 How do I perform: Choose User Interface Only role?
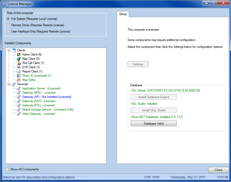coord(8,31)
